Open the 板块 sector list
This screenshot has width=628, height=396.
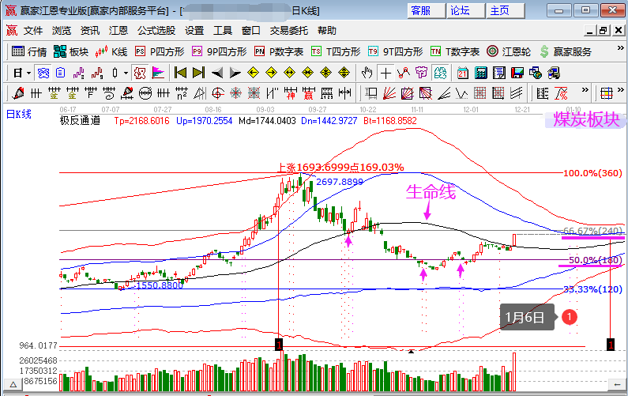tap(71, 51)
